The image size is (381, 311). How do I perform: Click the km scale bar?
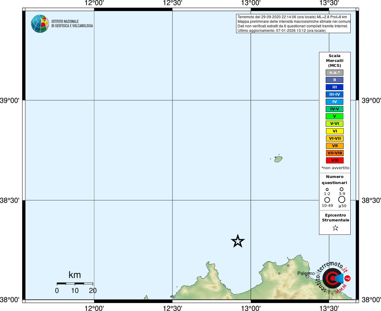pos(75,283)
